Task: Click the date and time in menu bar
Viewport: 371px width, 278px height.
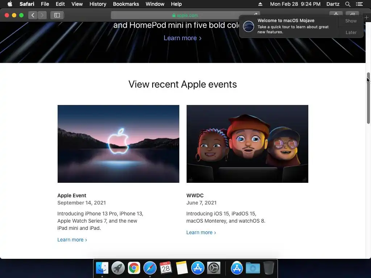Action: pos(295,4)
